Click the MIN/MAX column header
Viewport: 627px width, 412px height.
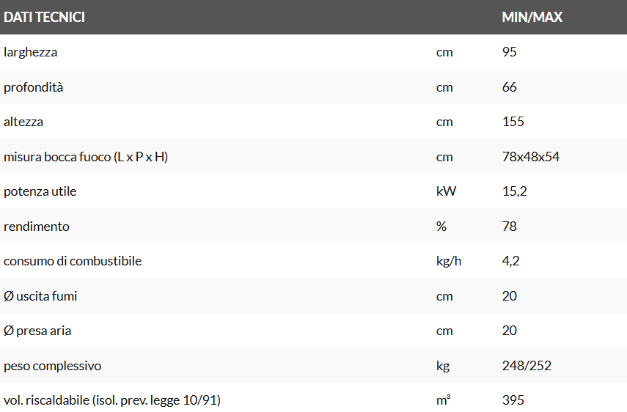click(x=532, y=17)
